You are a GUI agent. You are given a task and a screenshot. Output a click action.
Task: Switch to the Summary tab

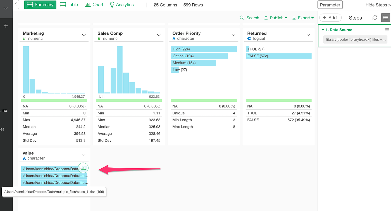[40, 4]
